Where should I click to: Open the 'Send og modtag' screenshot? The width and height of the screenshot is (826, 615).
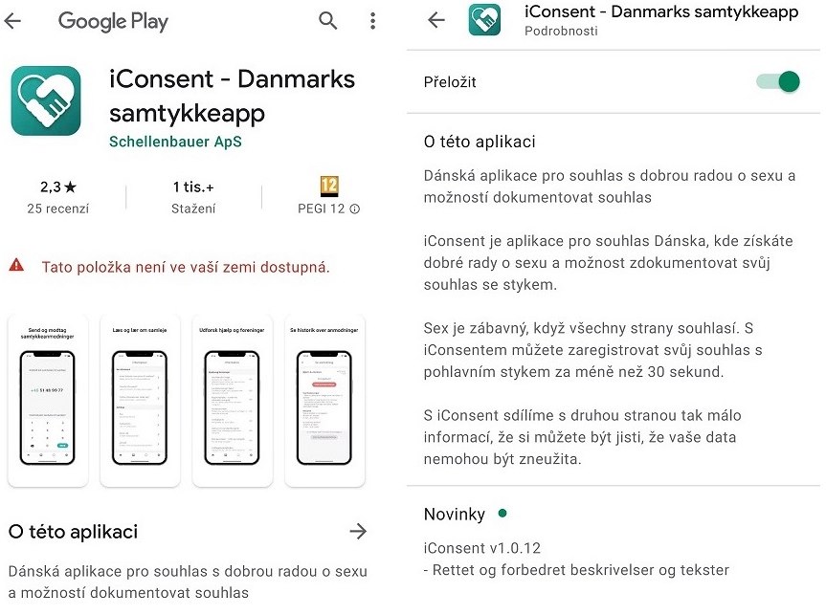pyautogui.click(x=50, y=400)
